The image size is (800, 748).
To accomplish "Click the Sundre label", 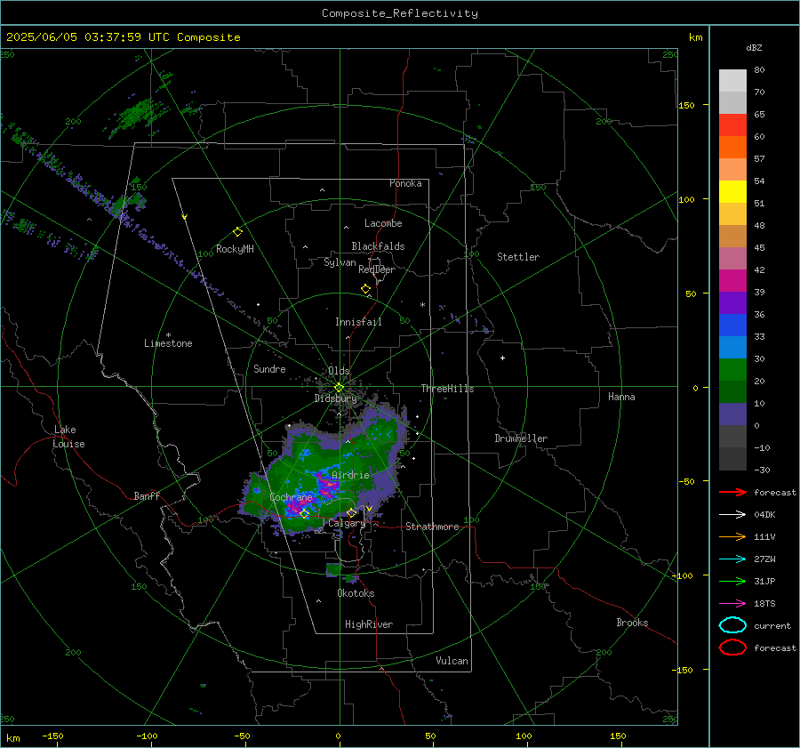I will 269,368.
